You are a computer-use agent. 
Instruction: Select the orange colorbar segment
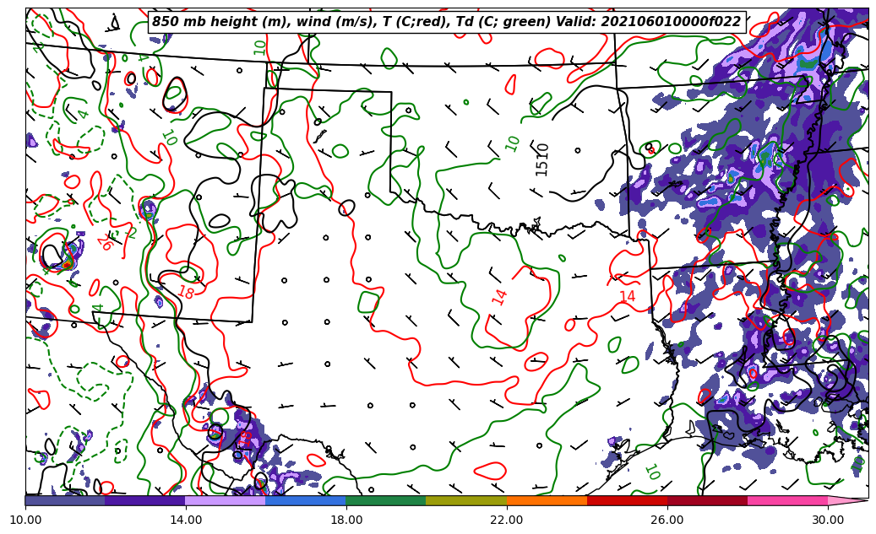coord(546,500)
